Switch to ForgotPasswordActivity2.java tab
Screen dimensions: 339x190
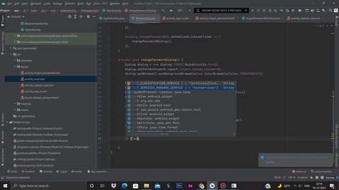tap(263, 18)
